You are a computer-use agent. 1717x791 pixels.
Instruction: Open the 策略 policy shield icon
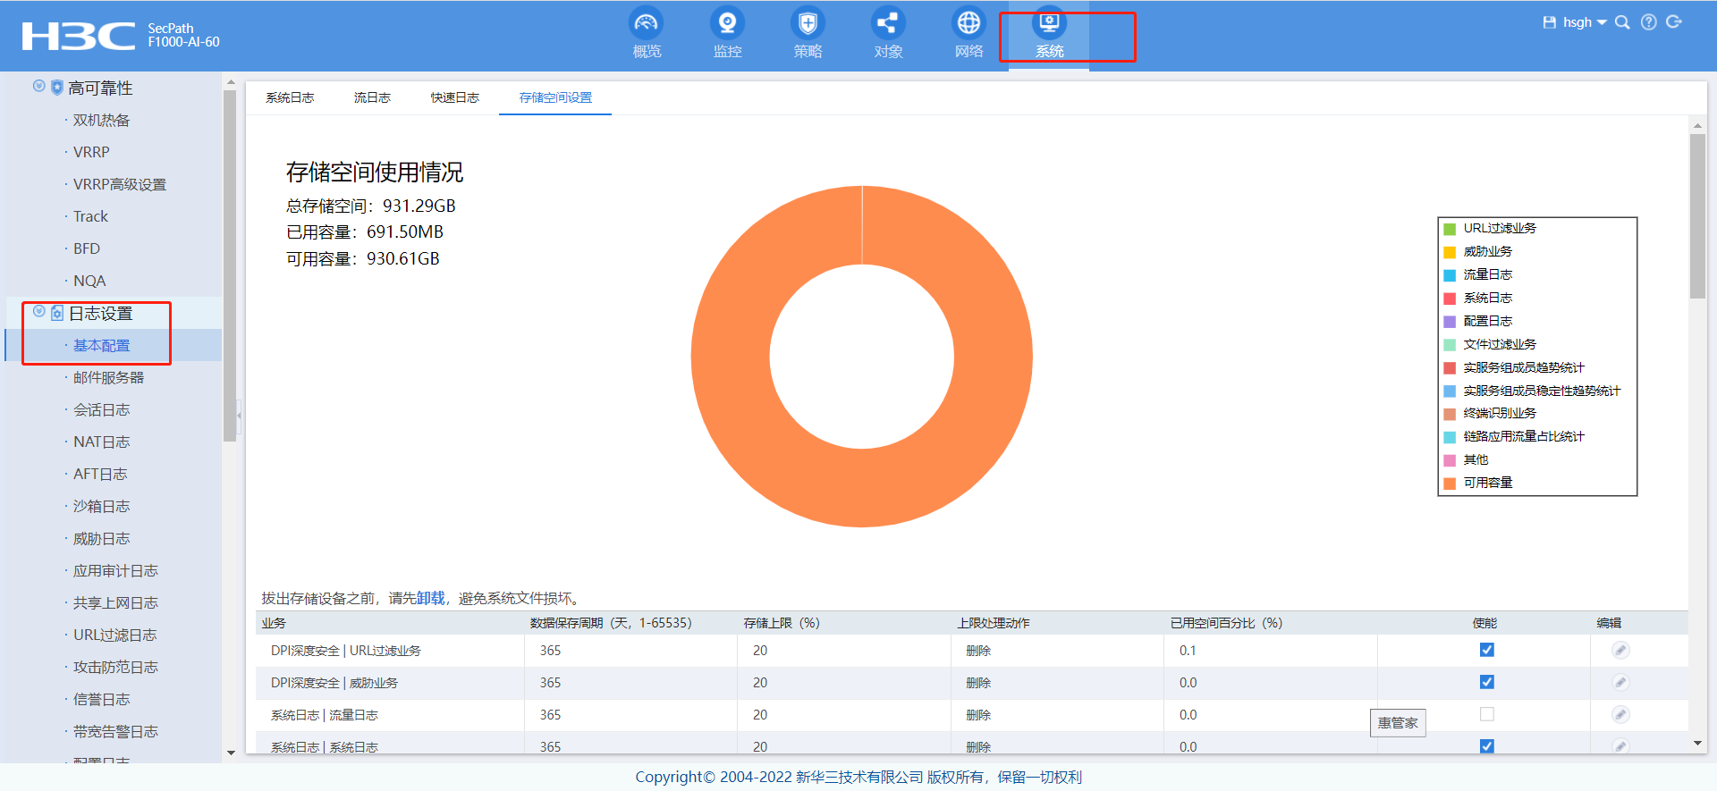coord(808,23)
